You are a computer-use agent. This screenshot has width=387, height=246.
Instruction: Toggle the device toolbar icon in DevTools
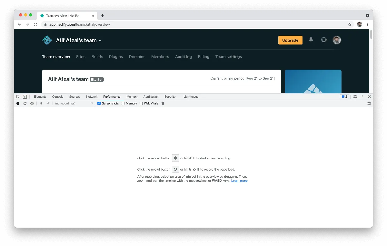25,97
